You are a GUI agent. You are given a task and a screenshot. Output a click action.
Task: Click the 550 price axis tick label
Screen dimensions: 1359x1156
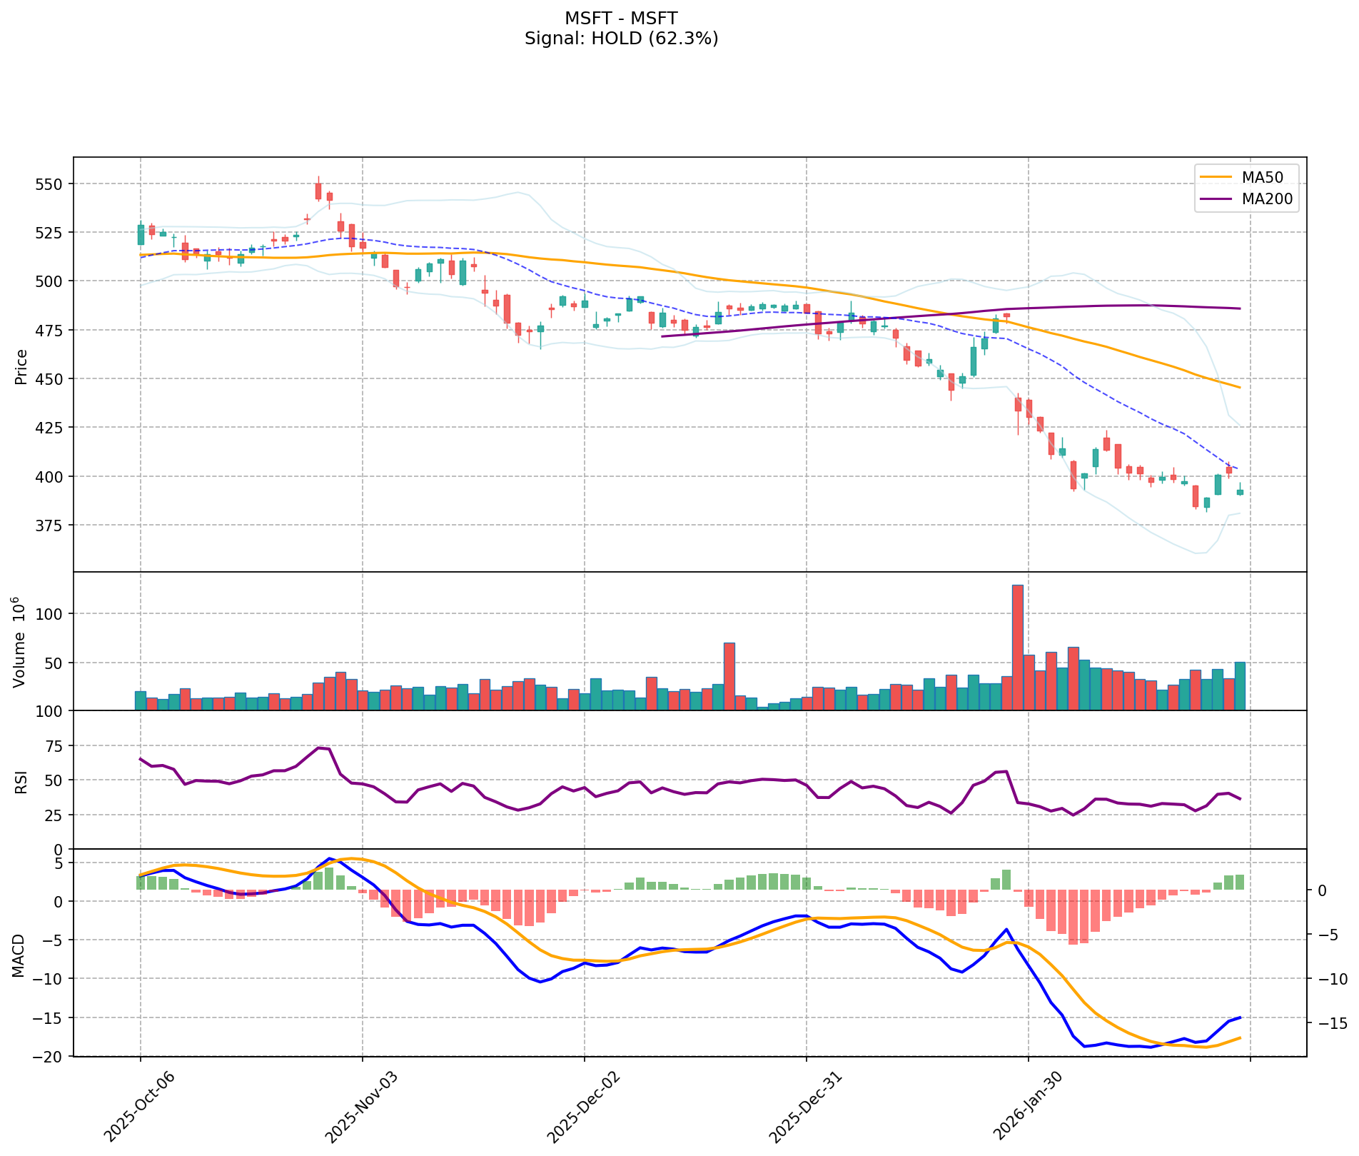tap(50, 184)
